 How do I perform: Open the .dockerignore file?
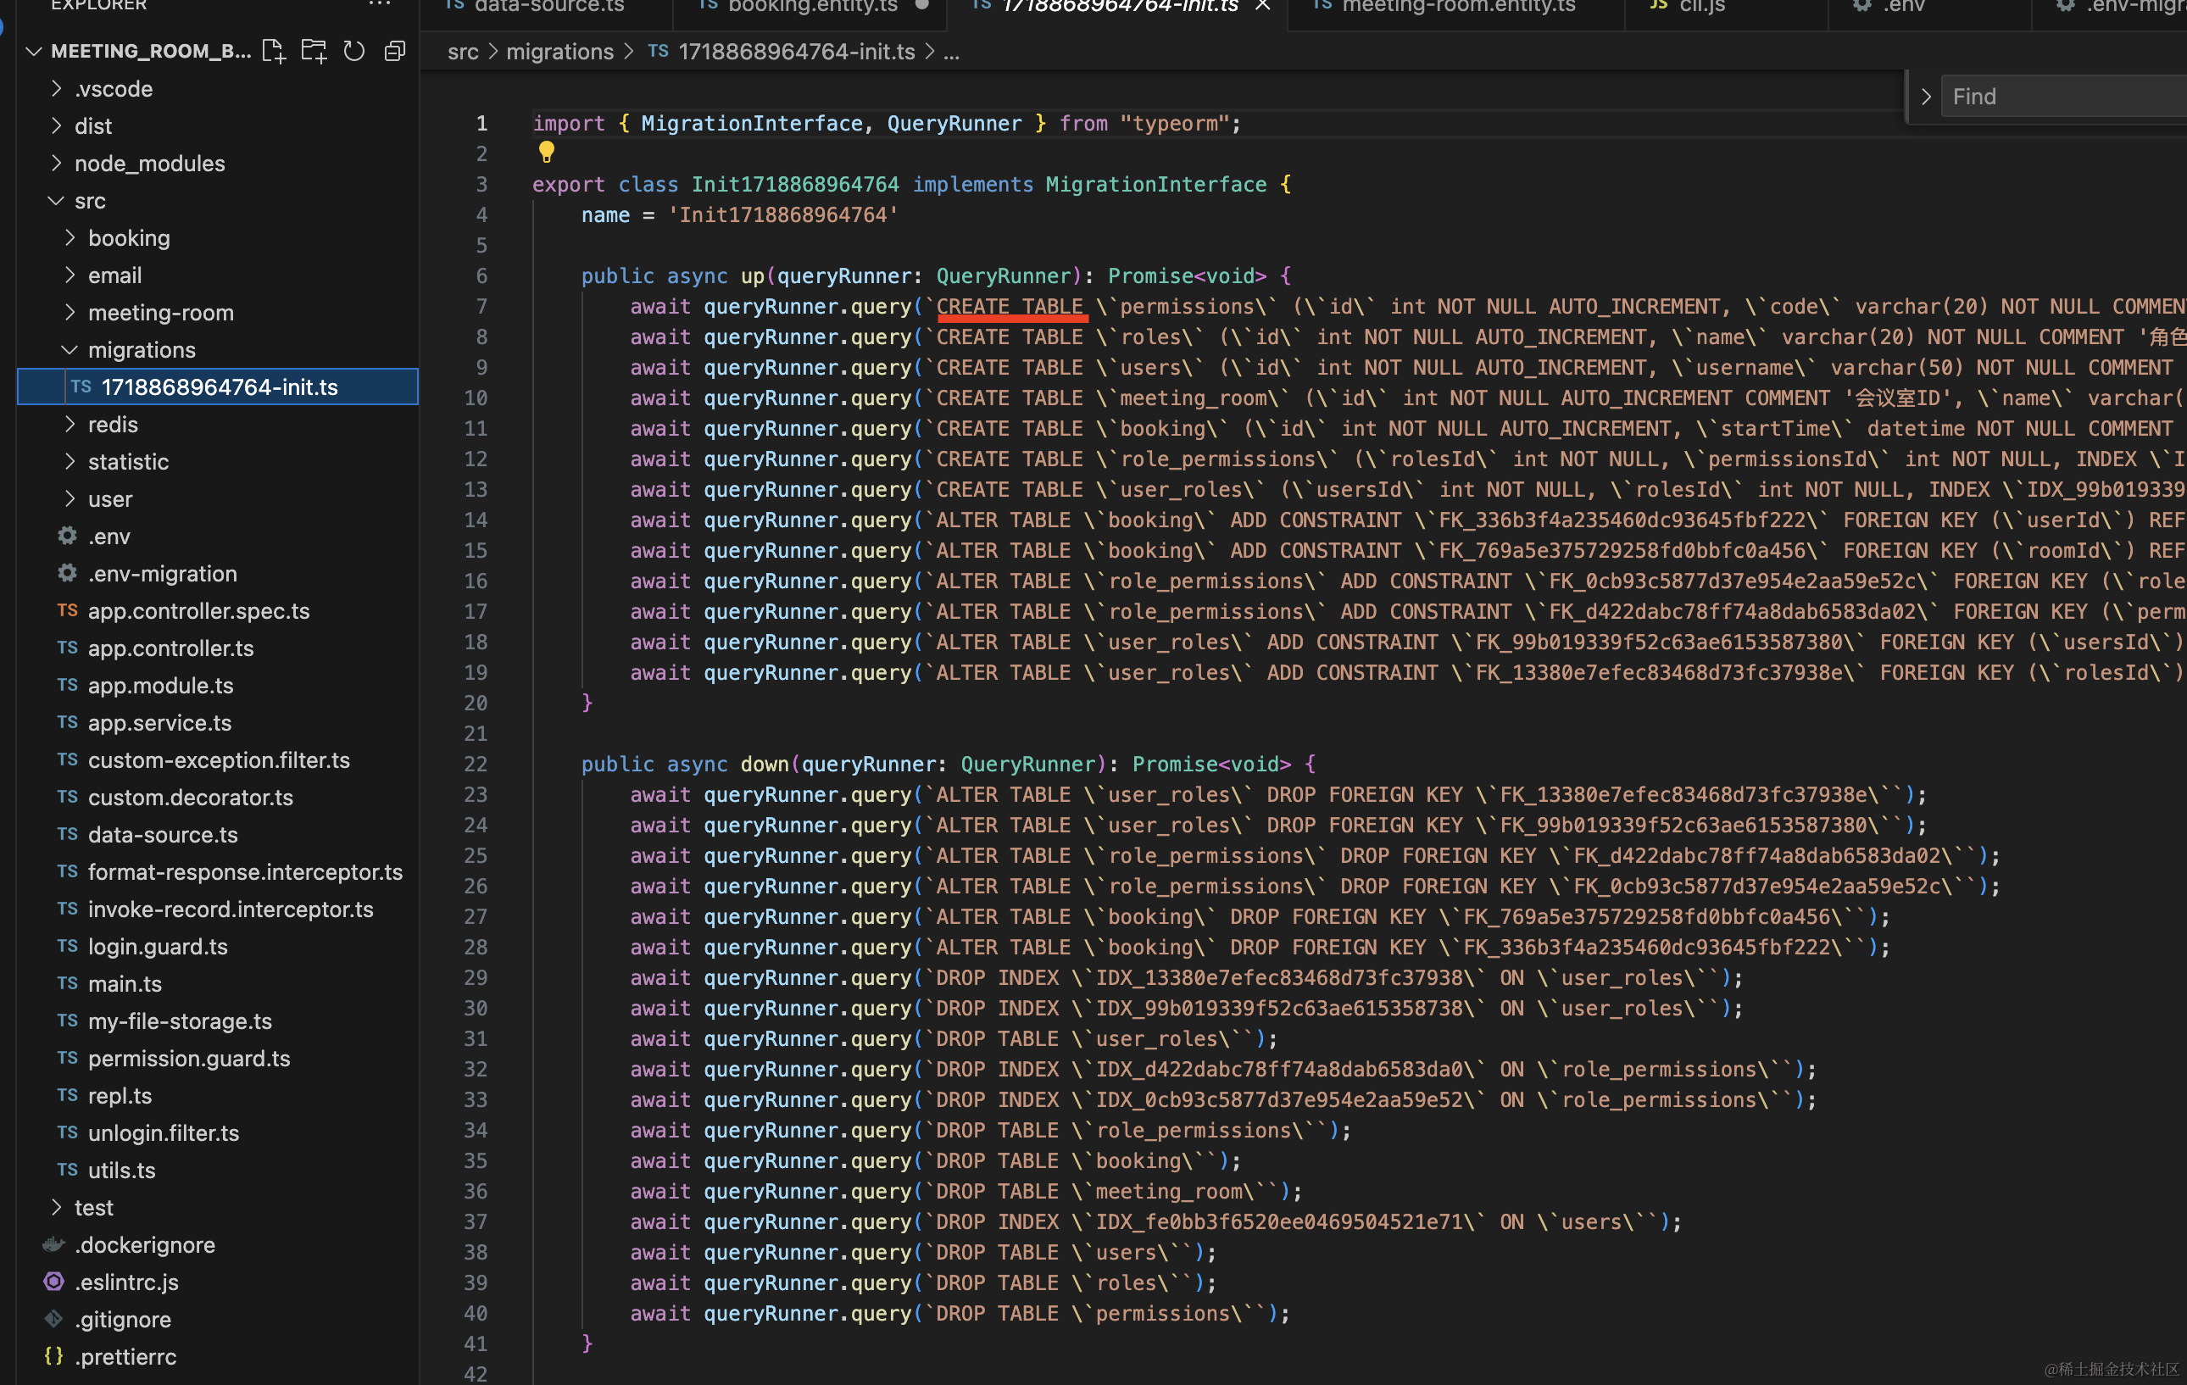tap(144, 1244)
